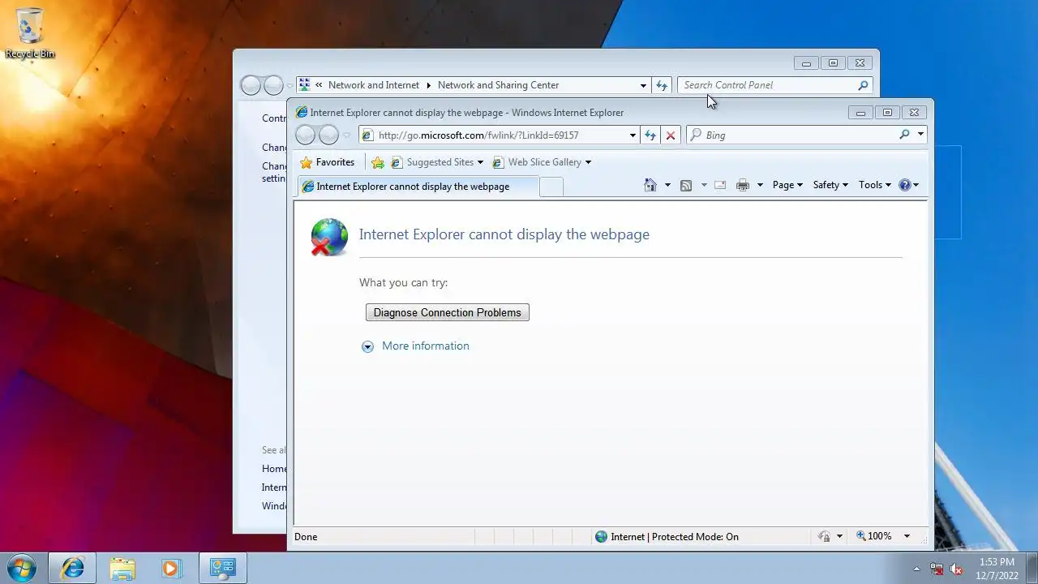Click the security report privacy icon in status bar

pyautogui.click(x=824, y=536)
